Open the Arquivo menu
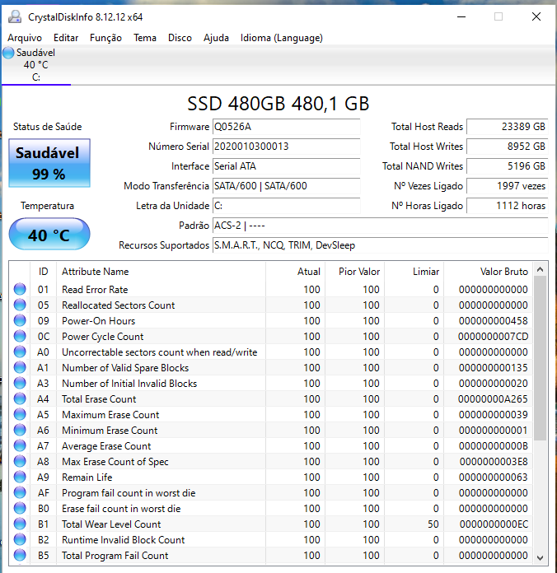Viewport: 557px width, 573px height. click(25, 38)
